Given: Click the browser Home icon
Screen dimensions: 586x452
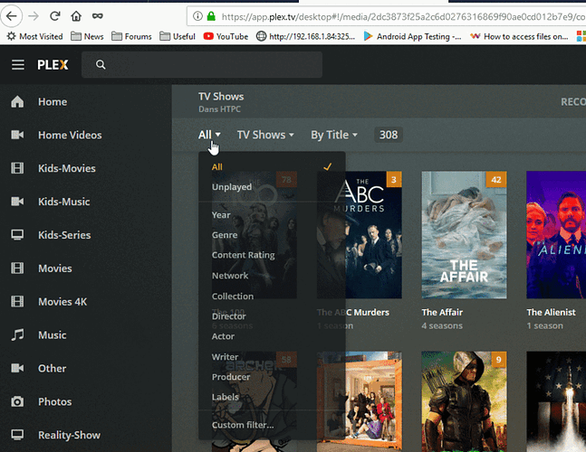Looking at the screenshot, I should click(76, 16).
